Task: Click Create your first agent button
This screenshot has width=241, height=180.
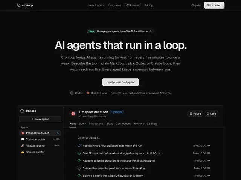Action: (120, 82)
